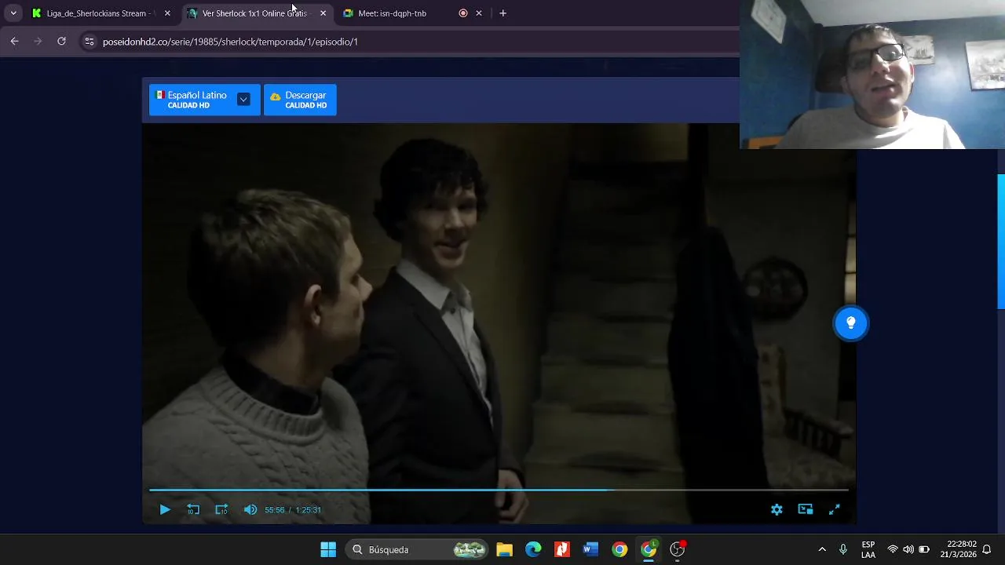Viewport: 1005px width, 565px height.
Task: Enable picture-in-picture mode in player
Action: point(806,509)
